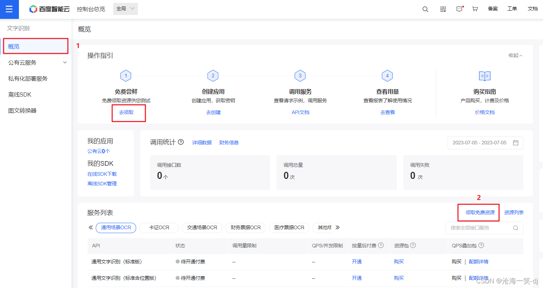Open the 财务信息 link

(229, 143)
